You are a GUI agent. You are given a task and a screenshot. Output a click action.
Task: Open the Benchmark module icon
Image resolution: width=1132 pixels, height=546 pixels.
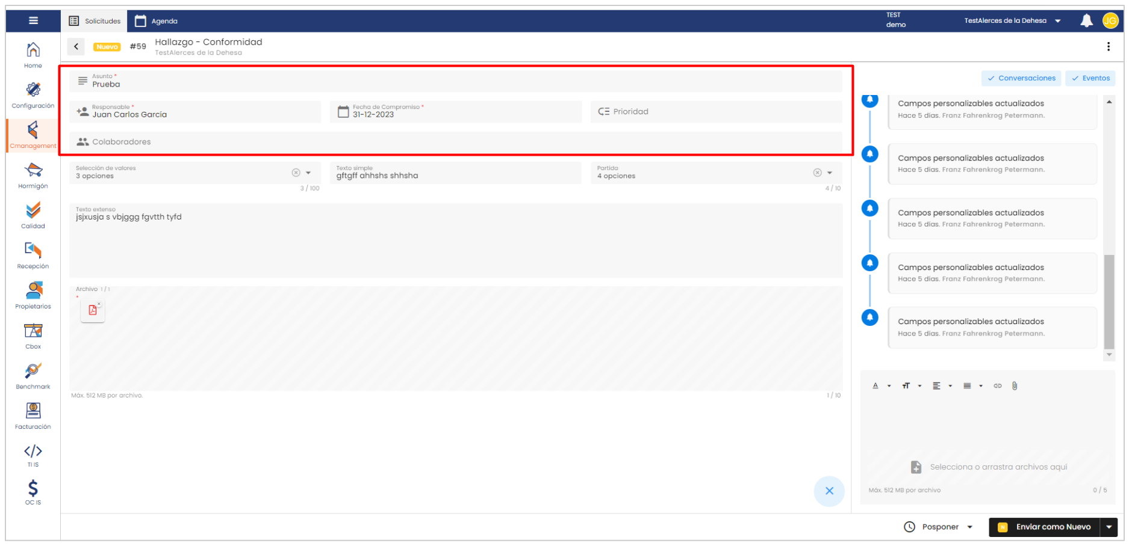click(x=33, y=376)
